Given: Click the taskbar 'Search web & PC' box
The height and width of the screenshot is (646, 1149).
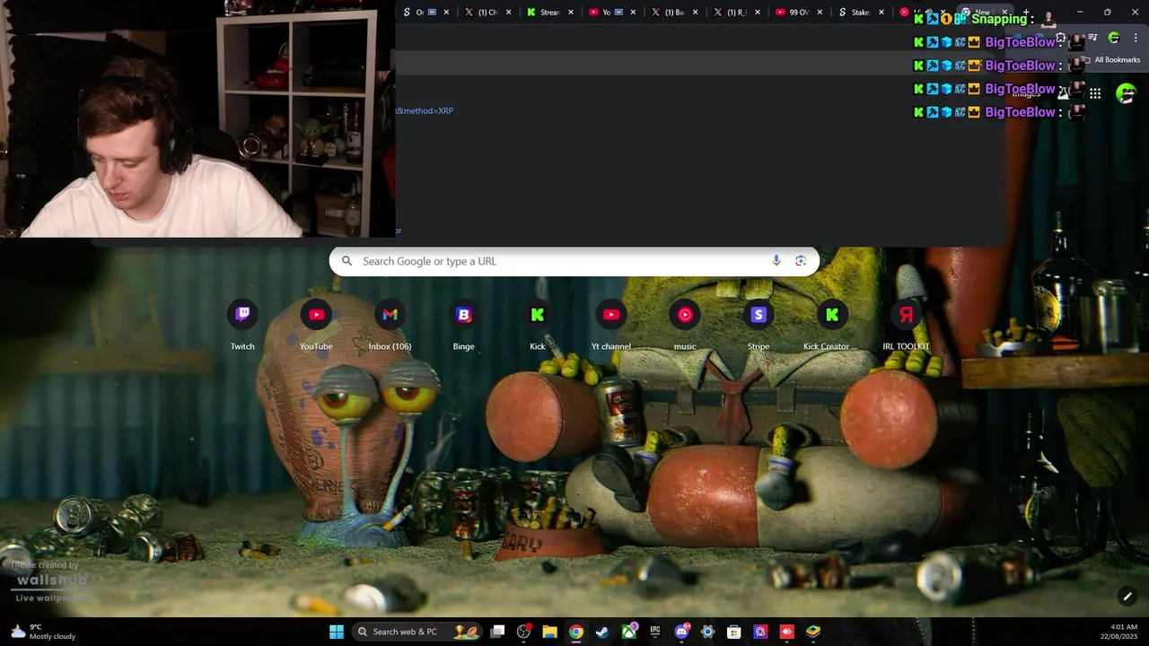Looking at the screenshot, I should pos(417,632).
